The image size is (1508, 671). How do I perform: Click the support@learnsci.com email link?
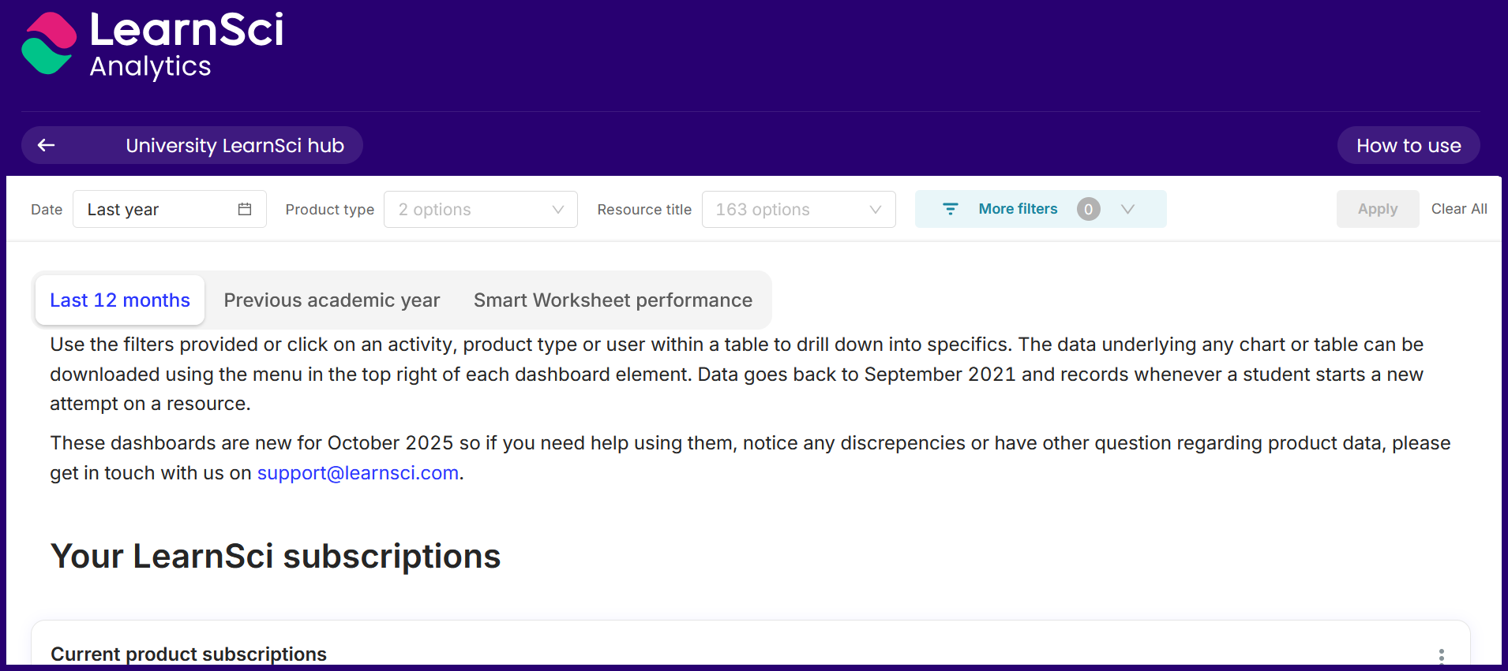[x=358, y=473]
